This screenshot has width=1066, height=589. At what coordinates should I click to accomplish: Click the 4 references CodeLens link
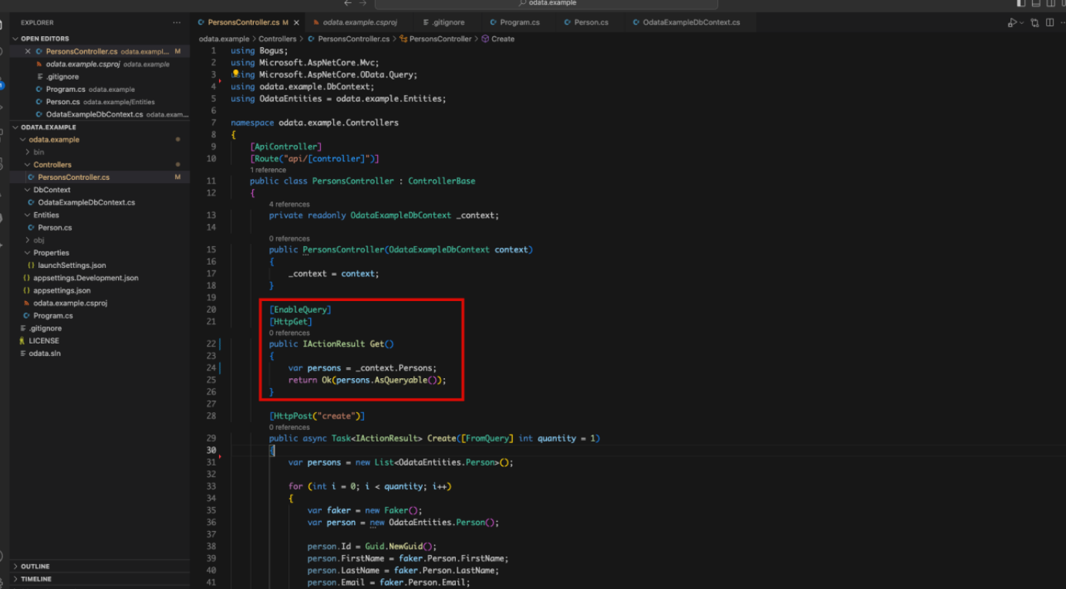(x=289, y=205)
